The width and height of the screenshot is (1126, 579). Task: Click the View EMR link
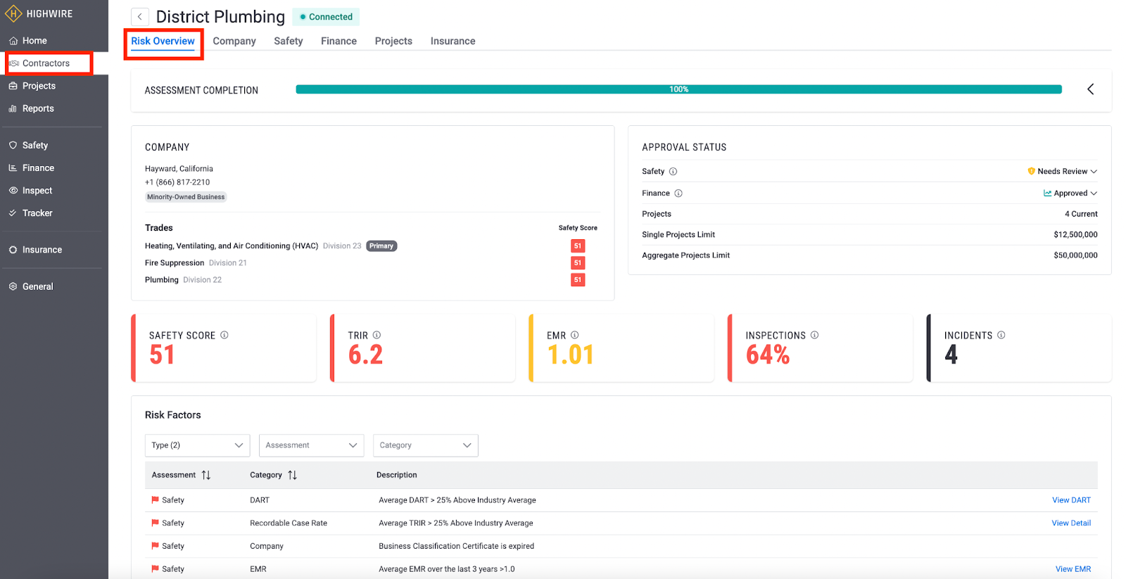(1073, 569)
